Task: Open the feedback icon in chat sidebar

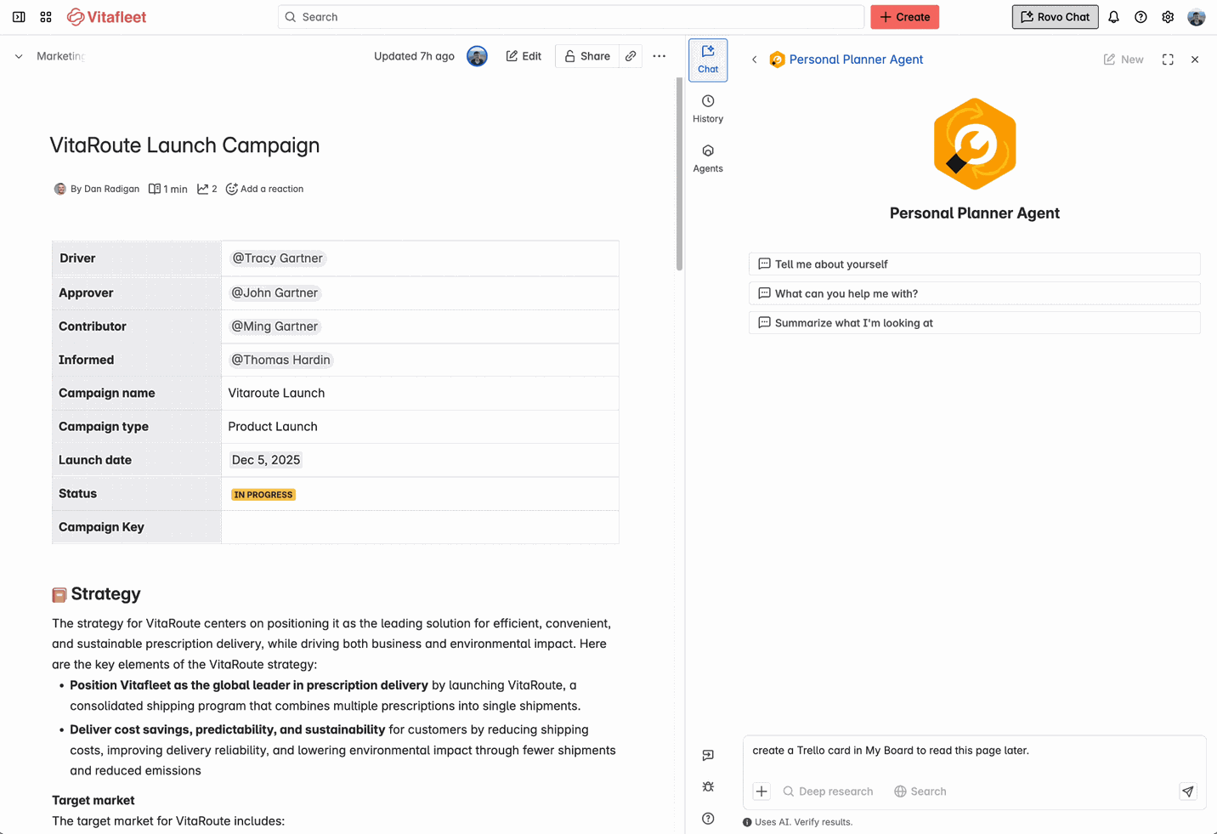Action: click(708, 755)
